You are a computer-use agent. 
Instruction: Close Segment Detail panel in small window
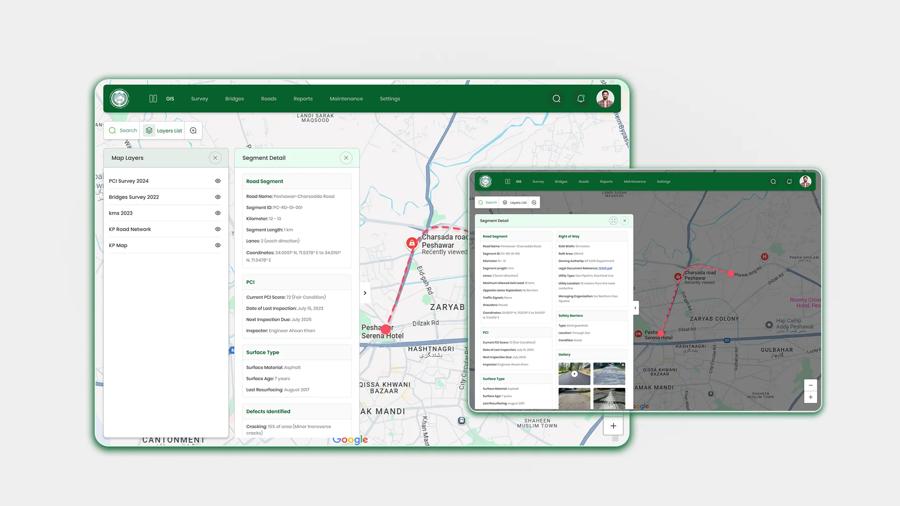[x=624, y=221]
